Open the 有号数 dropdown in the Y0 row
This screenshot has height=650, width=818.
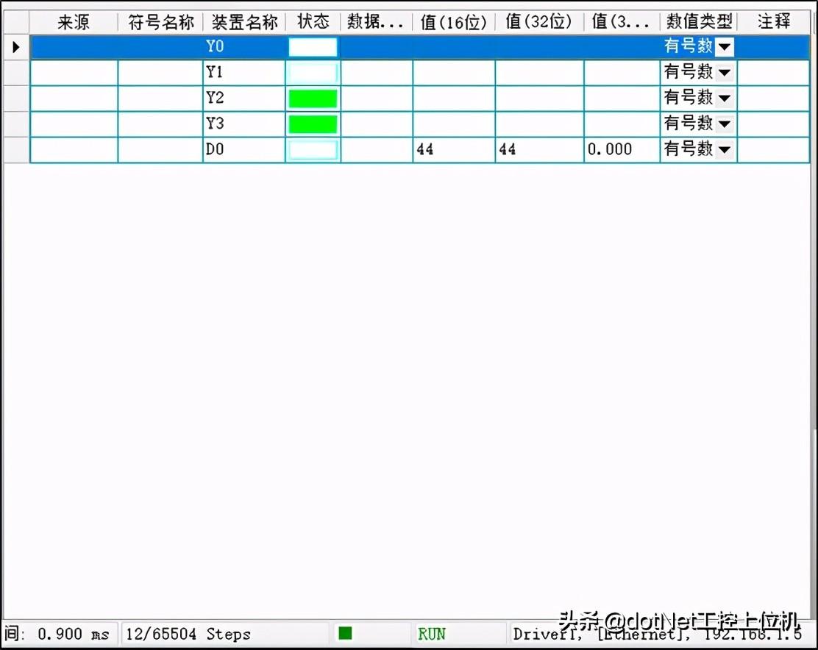pos(724,47)
